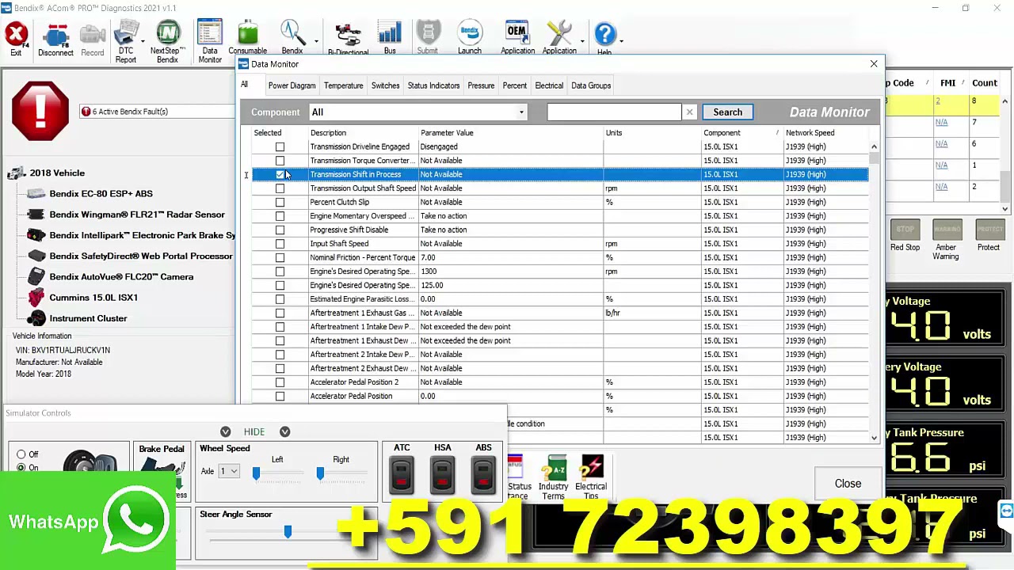Screen dimensions: 1014x570
Task: Click left chevron beside HIDE
Action: click(x=226, y=431)
